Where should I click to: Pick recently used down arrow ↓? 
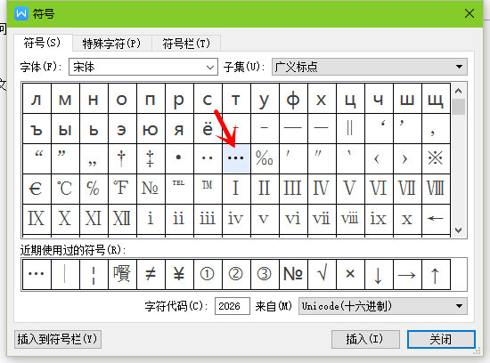click(379, 274)
